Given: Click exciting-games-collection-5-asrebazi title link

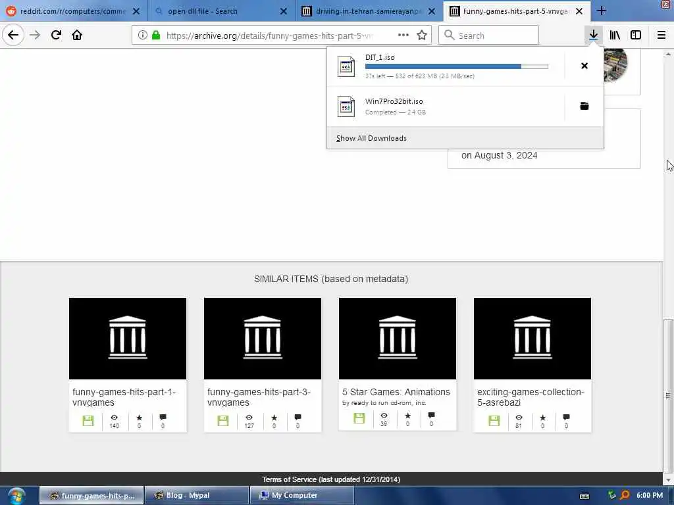Looking at the screenshot, I should 531,397.
